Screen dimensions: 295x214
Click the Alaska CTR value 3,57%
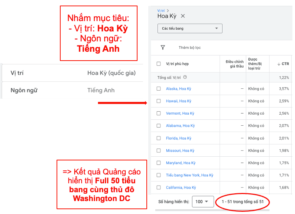click(x=284, y=89)
